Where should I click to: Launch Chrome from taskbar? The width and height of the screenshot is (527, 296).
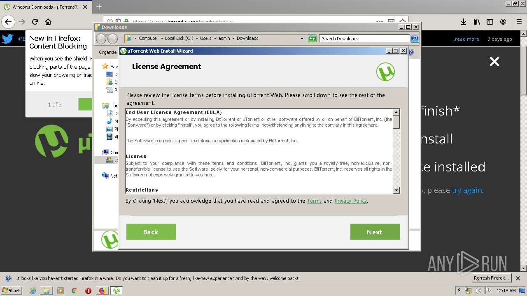(x=74, y=291)
